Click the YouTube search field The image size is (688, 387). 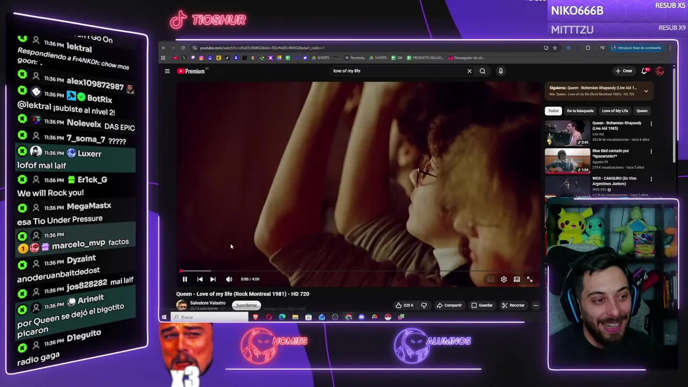pyautogui.click(x=398, y=71)
